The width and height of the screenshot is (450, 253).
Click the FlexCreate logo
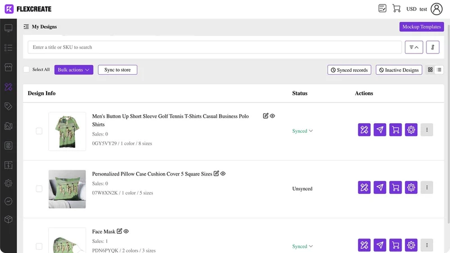pos(28,9)
